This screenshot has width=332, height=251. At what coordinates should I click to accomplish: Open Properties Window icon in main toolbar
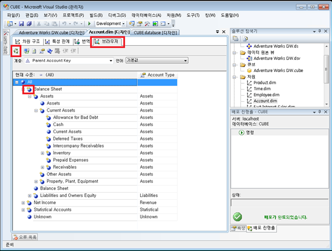pos(140,24)
